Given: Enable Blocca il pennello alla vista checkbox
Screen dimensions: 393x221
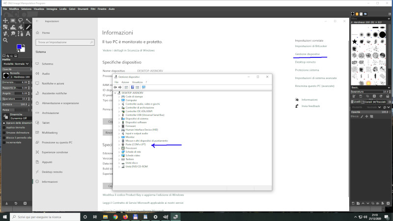Looking at the screenshot, I should click(x=4, y=138).
